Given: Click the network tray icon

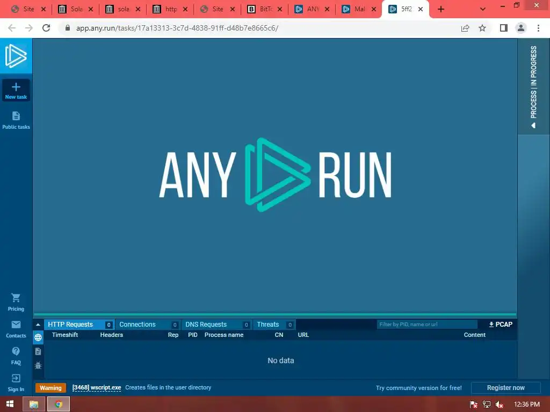Looking at the screenshot, I should tap(487, 404).
